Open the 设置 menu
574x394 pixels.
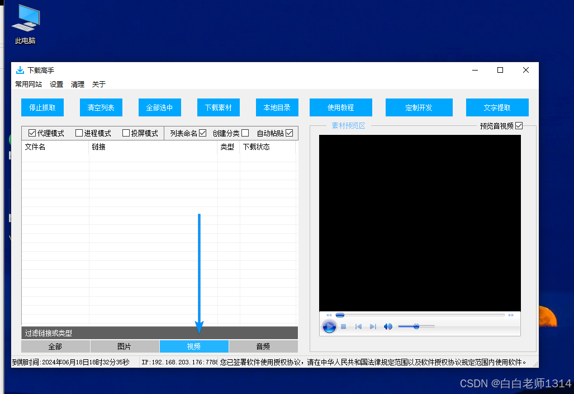click(56, 85)
